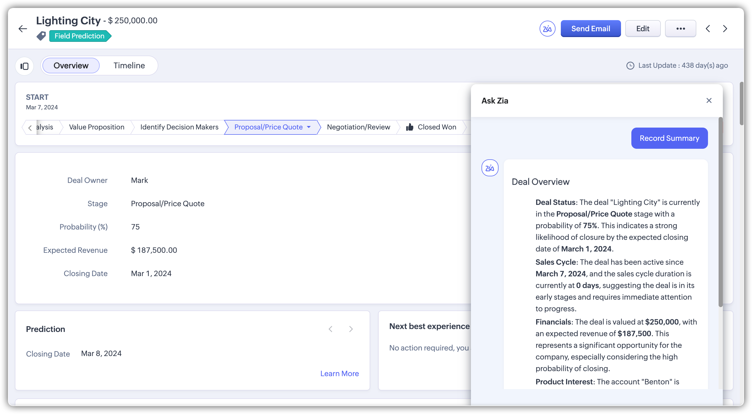Image resolution: width=752 pixels, height=414 pixels.
Task: Click the back arrow beside Lighting City
Action: (23, 29)
